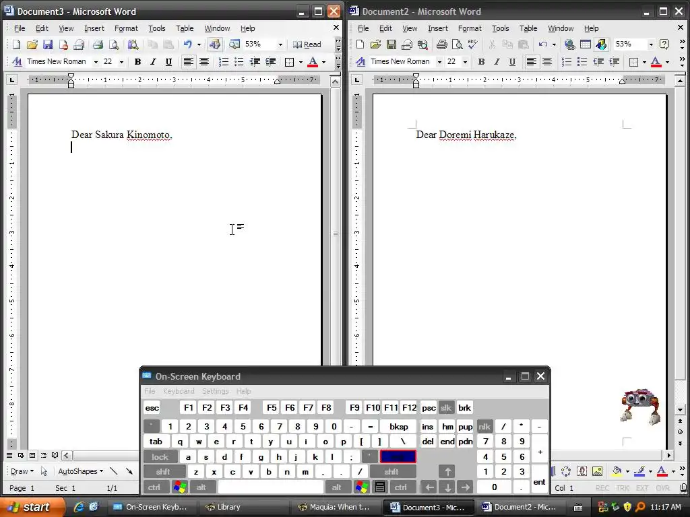Click tab key on On-Screen Keyboard
690x517 pixels.
tap(156, 442)
